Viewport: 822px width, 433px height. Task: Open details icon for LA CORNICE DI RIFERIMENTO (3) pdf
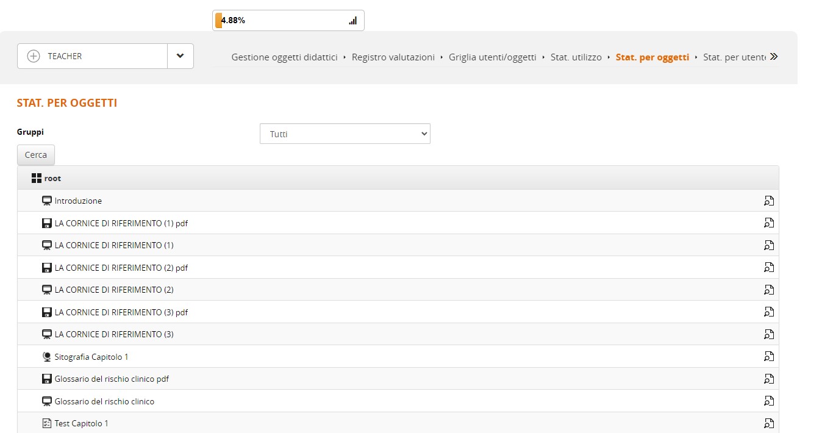(x=769, y=312)
